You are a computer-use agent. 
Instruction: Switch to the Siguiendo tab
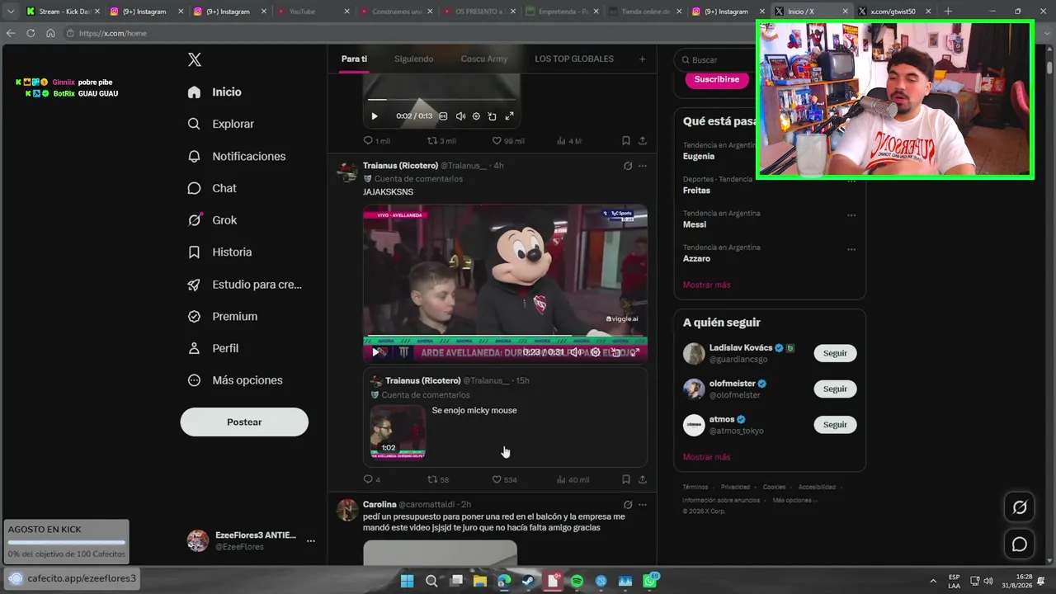[413, 59]
